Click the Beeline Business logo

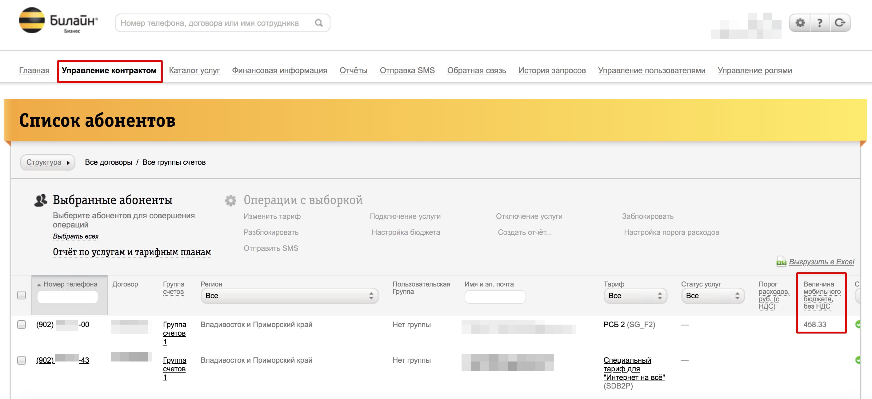point(58,21)
